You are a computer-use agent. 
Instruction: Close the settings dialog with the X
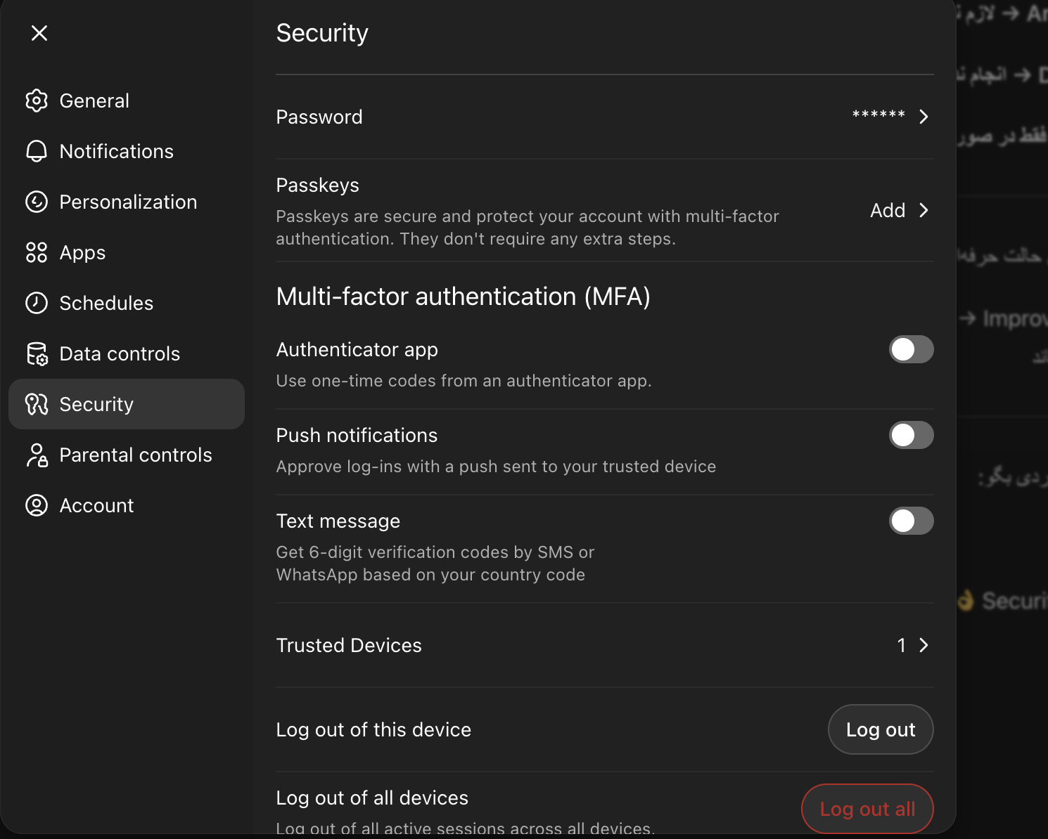[39, 33]
